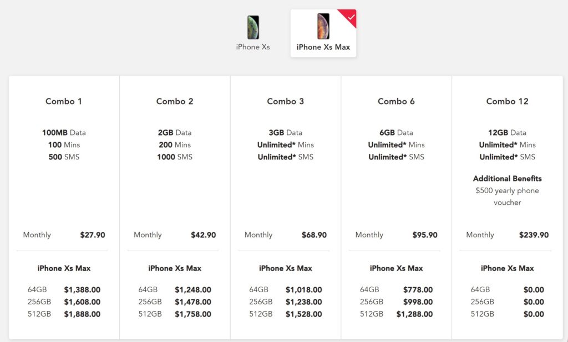Click Unlimited* SMS under Combo 6
This screenshot has height=342, width=568.
[397, 157]
